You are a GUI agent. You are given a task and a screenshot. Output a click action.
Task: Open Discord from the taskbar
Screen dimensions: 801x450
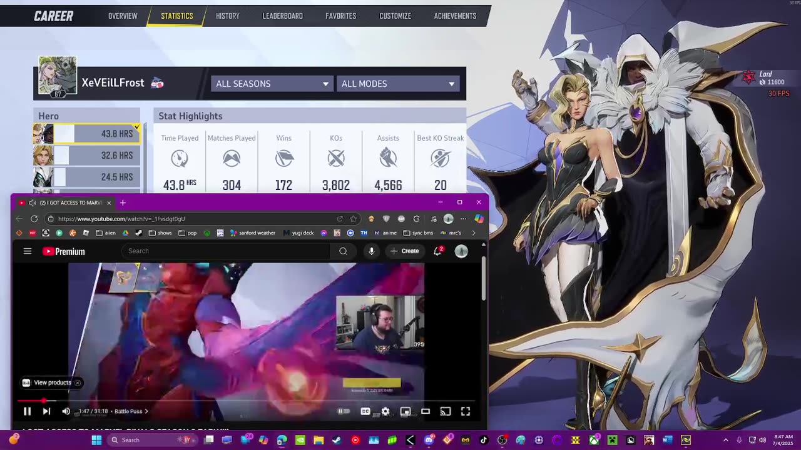(x=429, y=440)
